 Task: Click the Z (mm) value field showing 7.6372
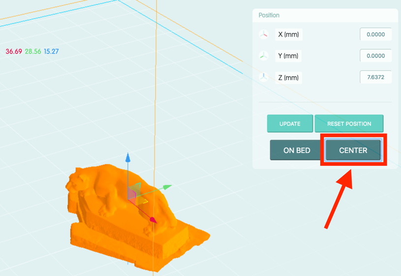[375, 77]
